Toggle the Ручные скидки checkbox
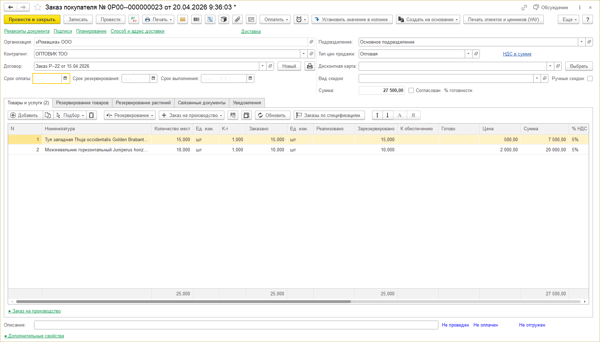 point(590,79)
